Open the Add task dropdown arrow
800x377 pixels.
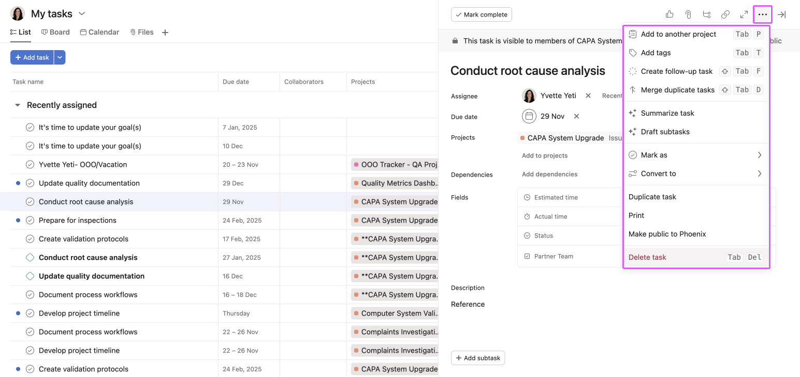(60, 57)
